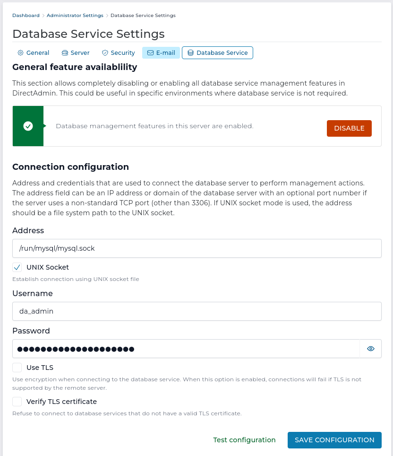Open the Dashboard breadcrumb link
The width and height of the screenshot is (393, 456).
[x=26, y=15]
